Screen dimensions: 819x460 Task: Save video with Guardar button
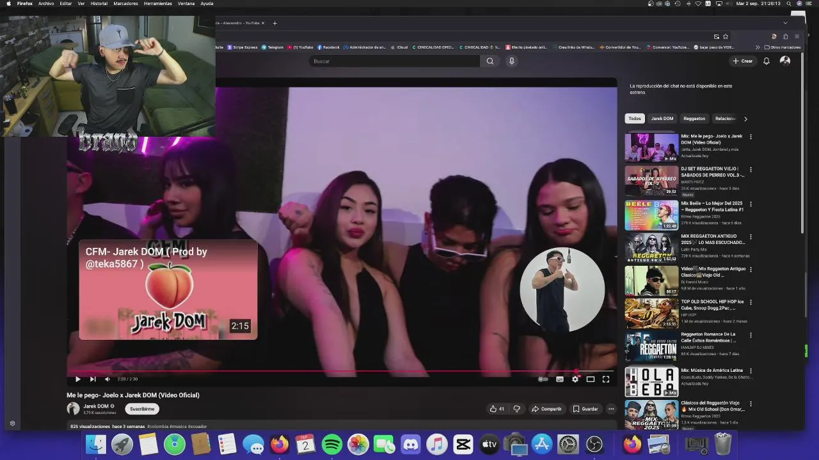tap(585, 409)
